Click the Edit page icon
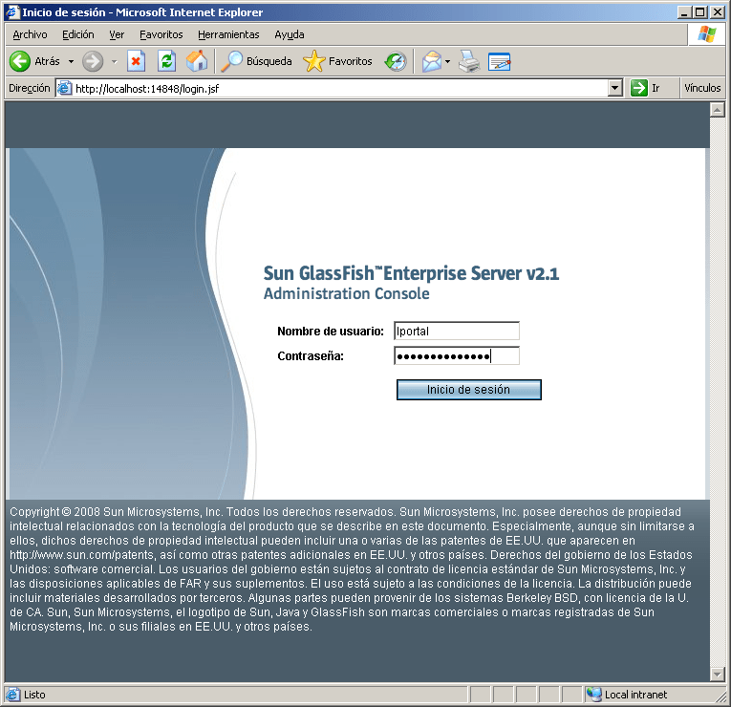This screenshot has height=707, width=731. coord(500,61)
